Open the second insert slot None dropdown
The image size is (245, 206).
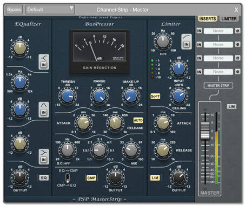[218, 45]
